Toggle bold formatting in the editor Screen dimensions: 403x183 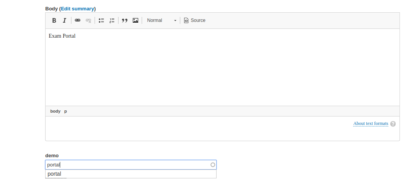54,20
